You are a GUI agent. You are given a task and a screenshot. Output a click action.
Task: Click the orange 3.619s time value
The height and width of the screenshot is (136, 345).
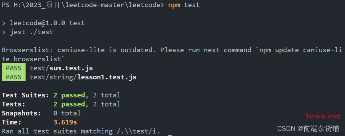(x=65, y=122)
